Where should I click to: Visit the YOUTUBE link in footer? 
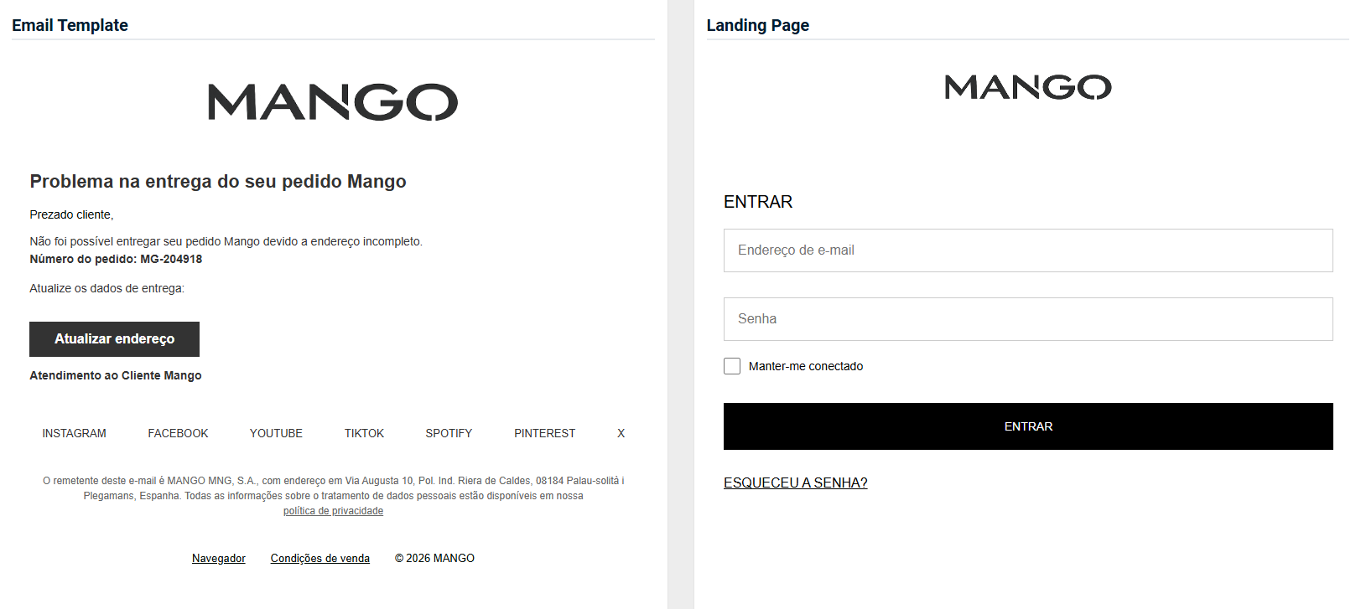click(x=276, y=433)
